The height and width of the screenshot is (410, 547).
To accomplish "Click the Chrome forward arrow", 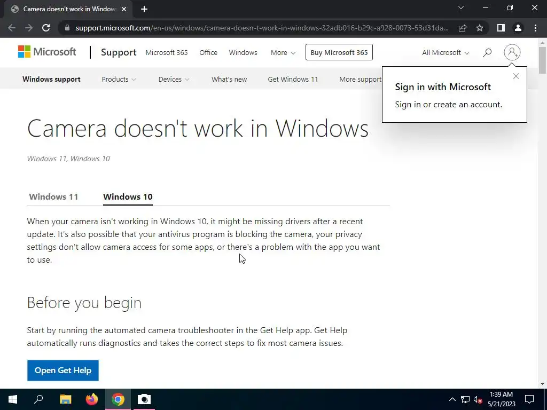I will [29, 28].
